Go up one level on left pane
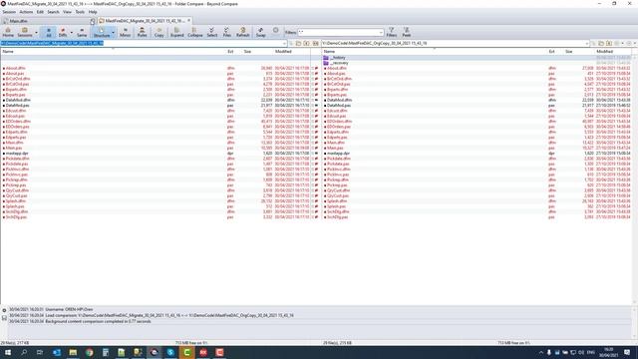The image size is (638, 359). click(x=307, y=43)
